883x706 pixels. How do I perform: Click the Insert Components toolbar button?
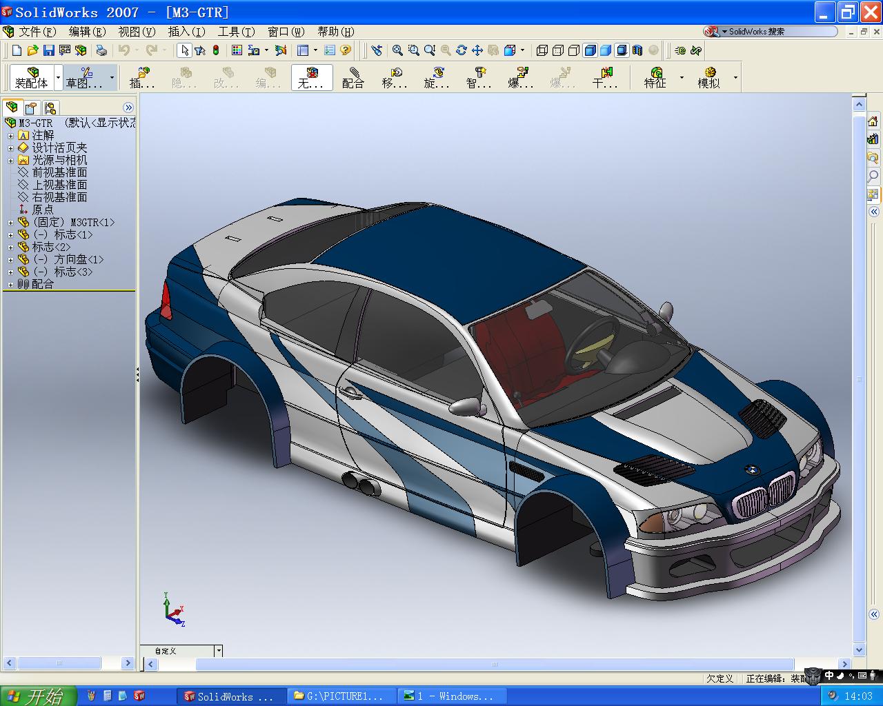[142, 77]
